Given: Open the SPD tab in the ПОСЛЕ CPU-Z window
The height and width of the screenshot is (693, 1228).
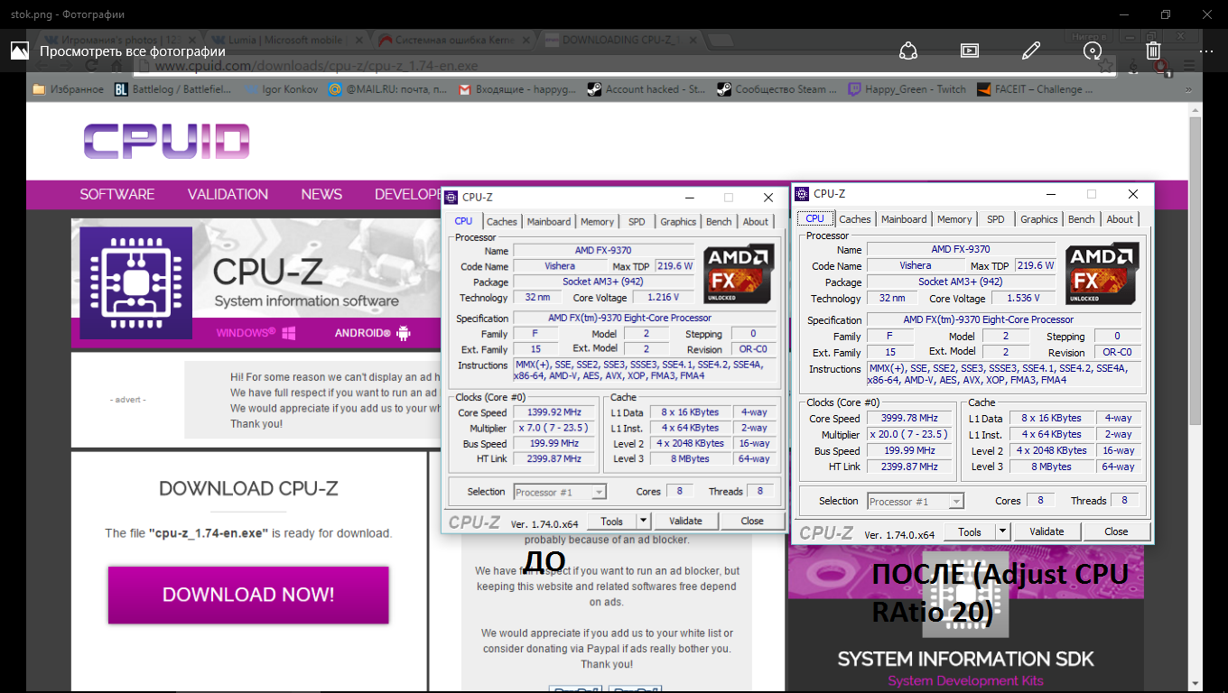Looking at the screenshot, I should pyautogui.click(x=996, y=219).
